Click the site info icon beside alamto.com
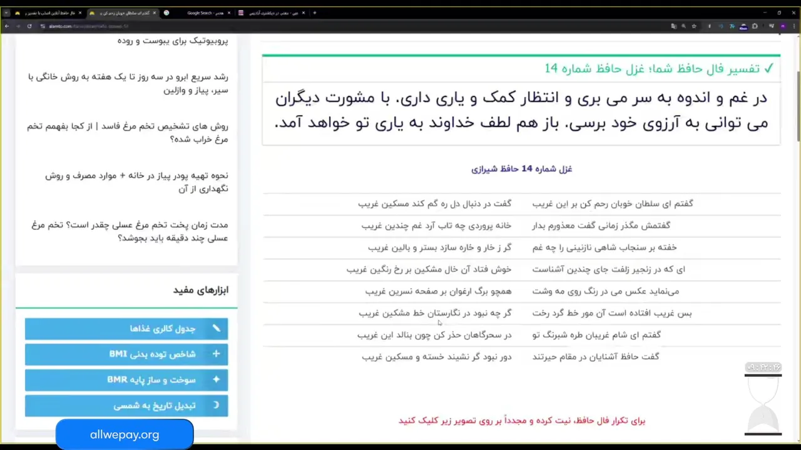The width and height of the screenshot is (801, 450). coord(43,26)
